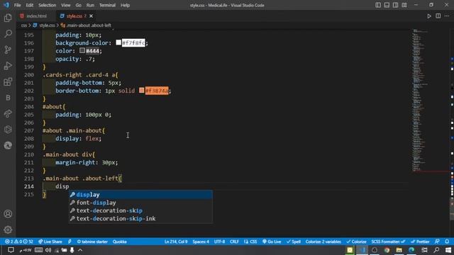Select the text-decoration-skip-ink suggestion
This screenshot has width=454, height=255.
(140, 219)
